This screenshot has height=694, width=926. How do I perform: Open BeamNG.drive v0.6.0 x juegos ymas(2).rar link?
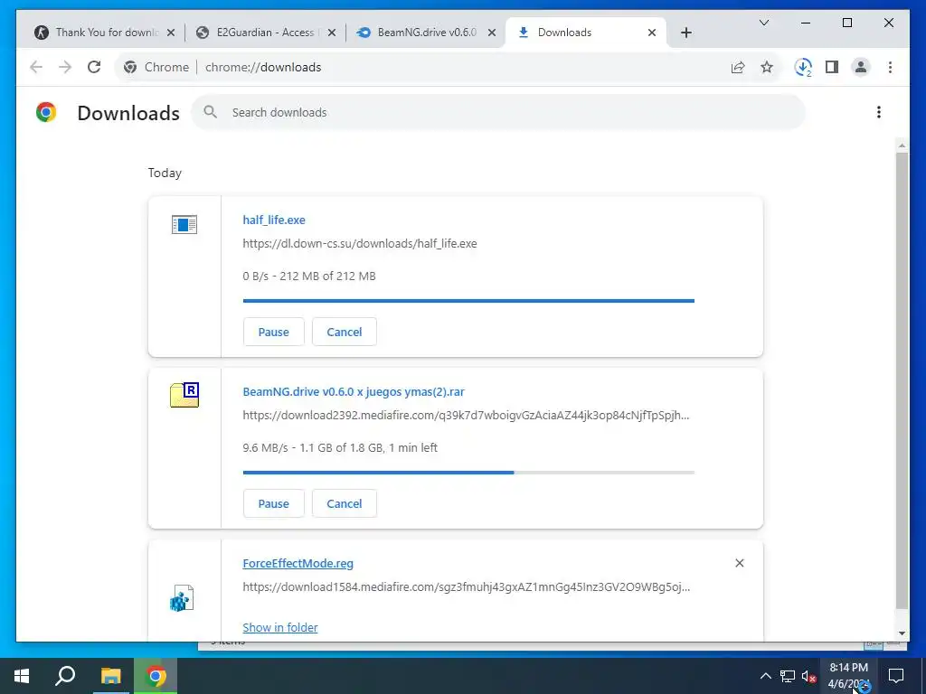(x=354, y=391)
